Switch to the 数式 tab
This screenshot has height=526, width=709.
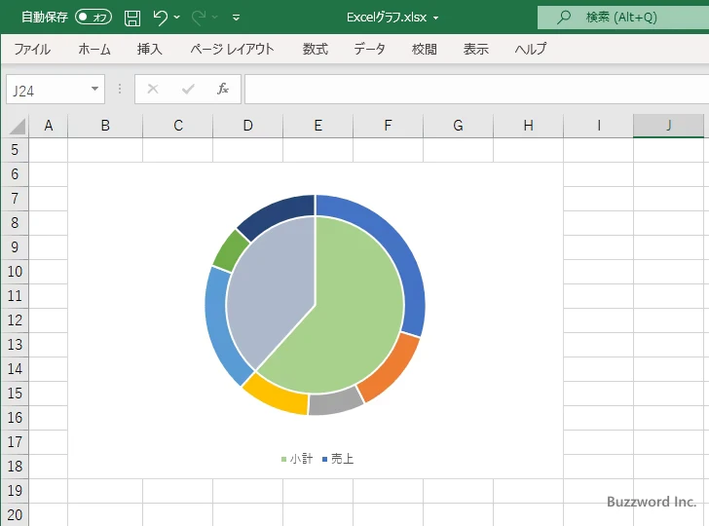pyautogui.click(x=316, y=49)
